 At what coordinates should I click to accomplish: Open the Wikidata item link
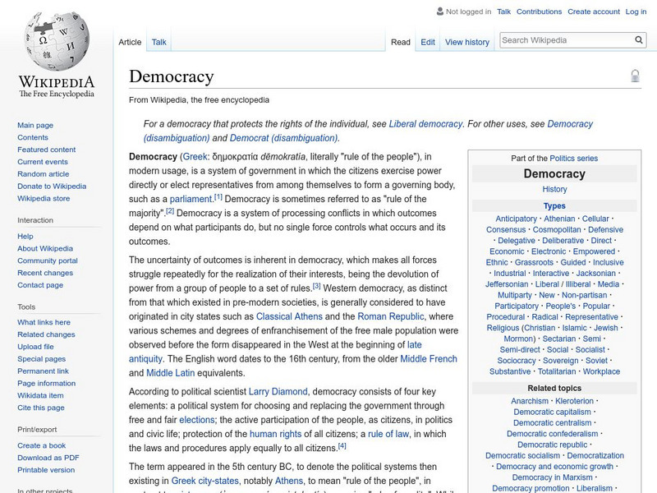[40, 395]
